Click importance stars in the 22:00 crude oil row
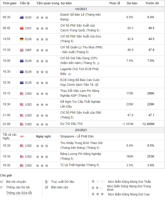165x200 pixels. tap(42, 124)
